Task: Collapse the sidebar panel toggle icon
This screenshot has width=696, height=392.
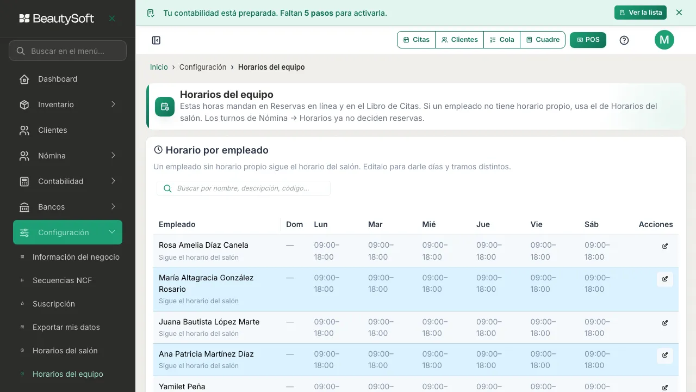Action: [156, 40]
